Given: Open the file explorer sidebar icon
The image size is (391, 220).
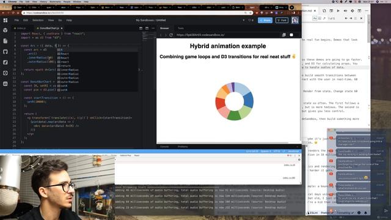Looking at the screenshot, I should [5, 41].
